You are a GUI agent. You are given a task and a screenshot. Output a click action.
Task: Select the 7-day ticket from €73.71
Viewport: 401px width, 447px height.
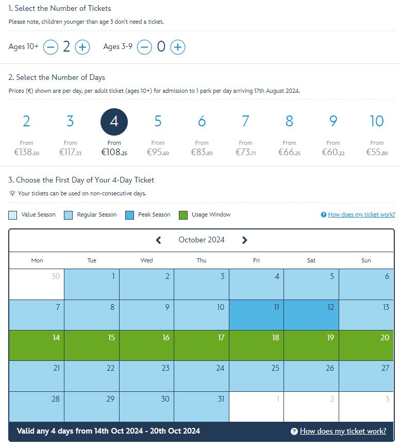point(245,134)
